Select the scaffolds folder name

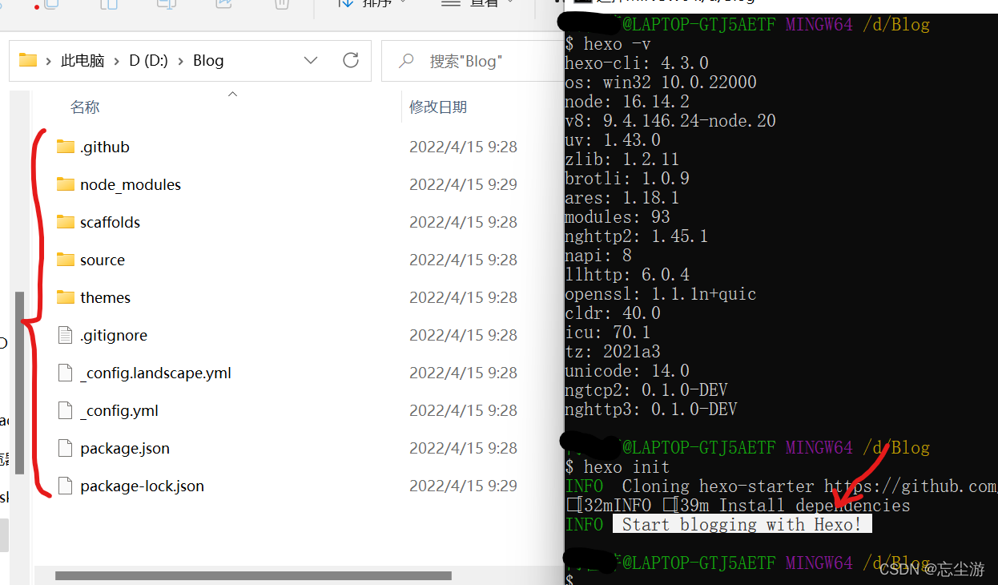(110, 222)
